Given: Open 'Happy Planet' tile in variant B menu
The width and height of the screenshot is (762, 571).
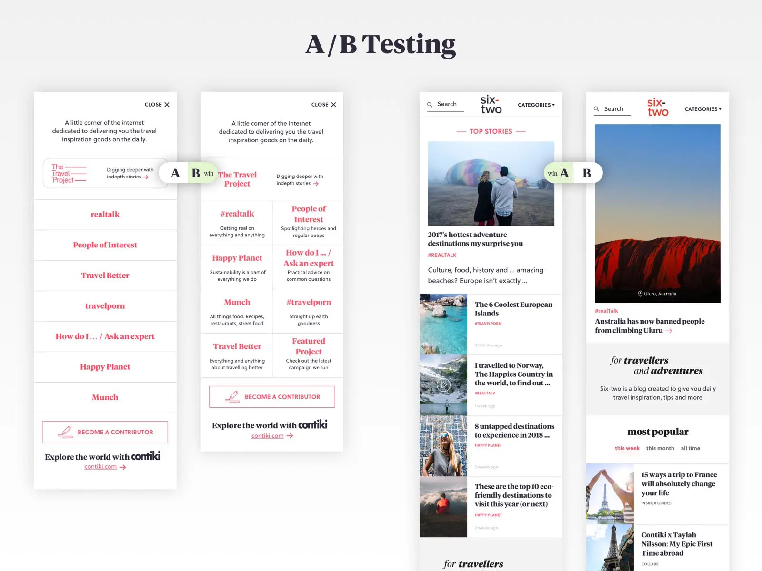Looking at the screenshot, I should (x=237, y=267).
